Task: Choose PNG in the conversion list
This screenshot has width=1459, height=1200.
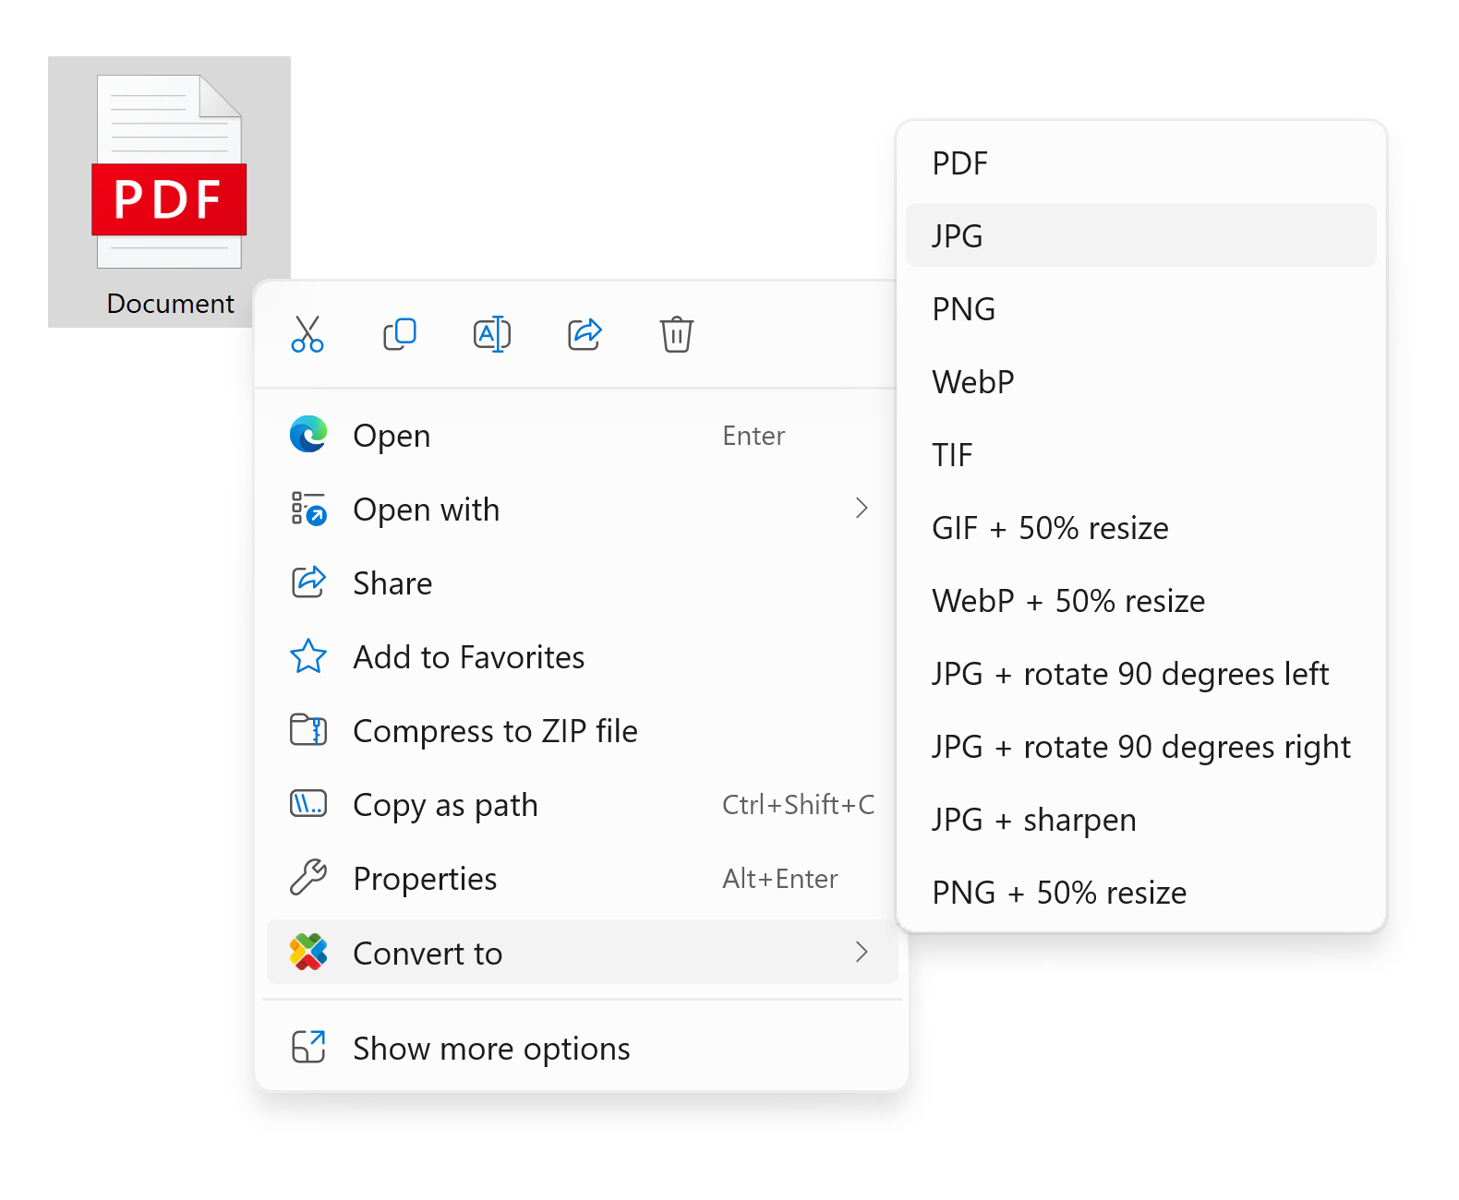Action: (963, 309)
